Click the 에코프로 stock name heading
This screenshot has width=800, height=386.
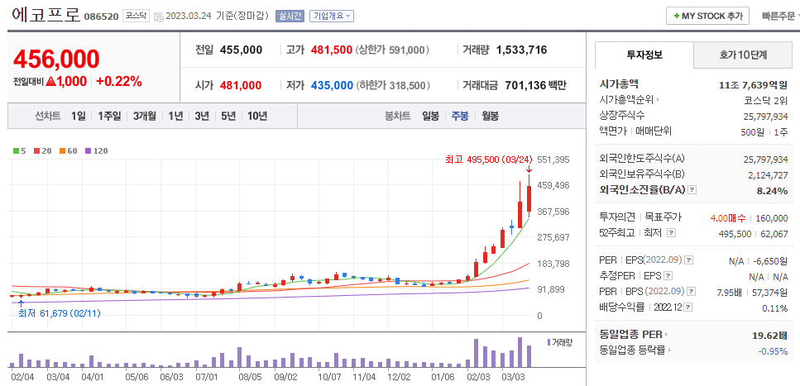point(46,16)
